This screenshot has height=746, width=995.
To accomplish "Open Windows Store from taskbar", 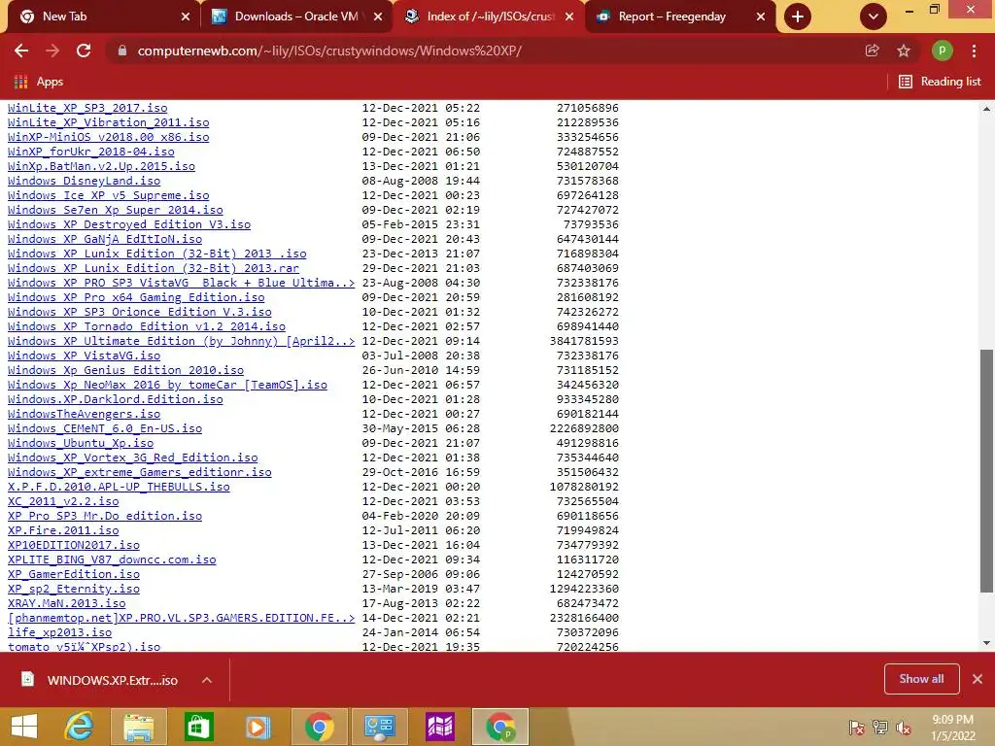I will click(x=198, y=727).
